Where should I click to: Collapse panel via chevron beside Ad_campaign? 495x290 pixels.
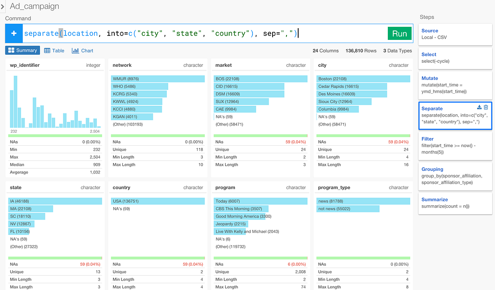(x=4, y=6)
